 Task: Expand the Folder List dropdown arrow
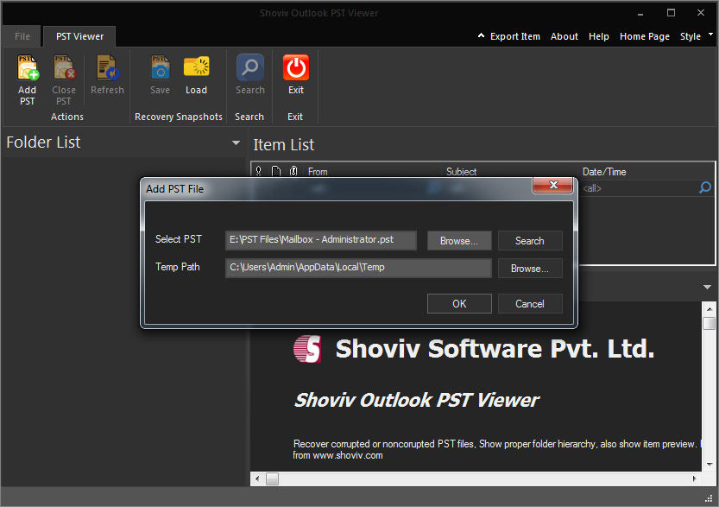pos(236,143)
